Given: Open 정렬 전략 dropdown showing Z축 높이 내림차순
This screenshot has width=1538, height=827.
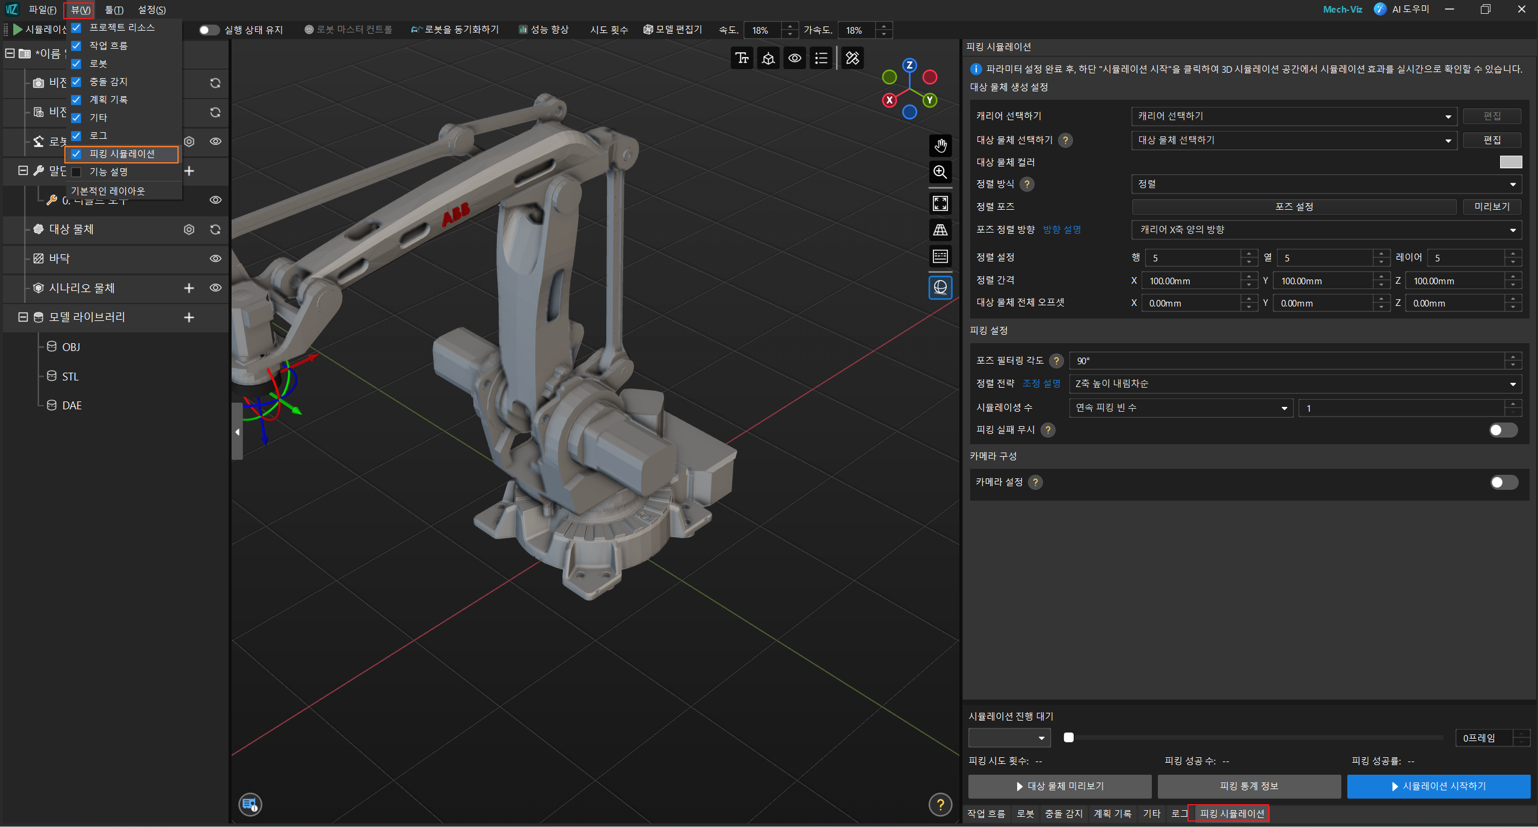Looking at the screenshot, I should tap(1295, 383).
